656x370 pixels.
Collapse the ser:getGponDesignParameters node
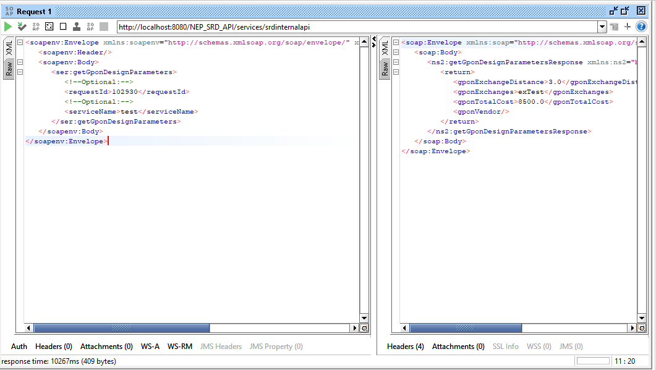tap(20, 72)
